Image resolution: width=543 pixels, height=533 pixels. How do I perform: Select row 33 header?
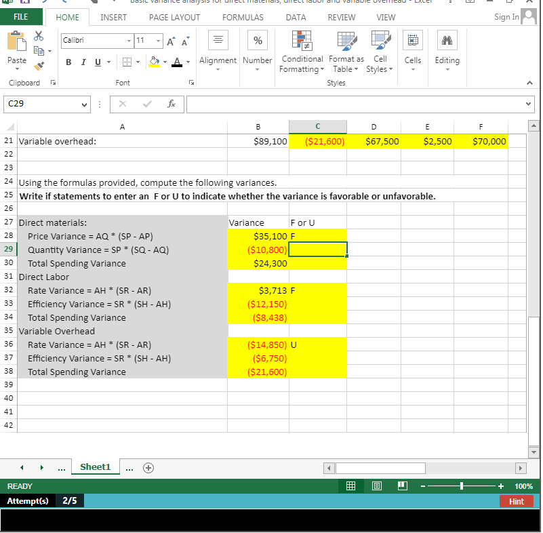[x=9, y=304]
